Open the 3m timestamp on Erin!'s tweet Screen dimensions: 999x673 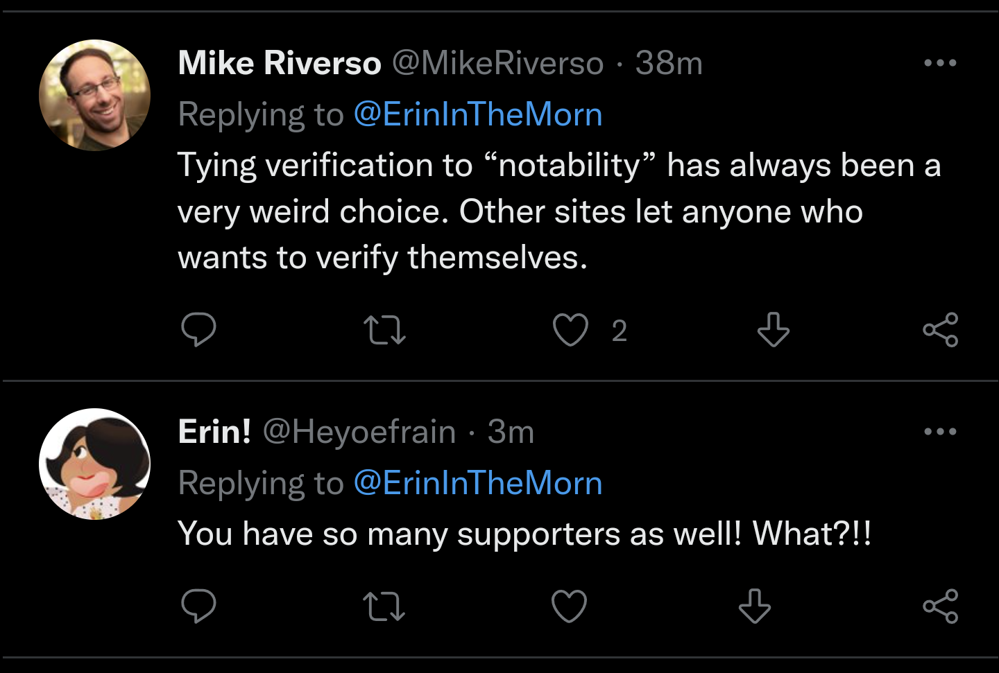pos(511,432)
